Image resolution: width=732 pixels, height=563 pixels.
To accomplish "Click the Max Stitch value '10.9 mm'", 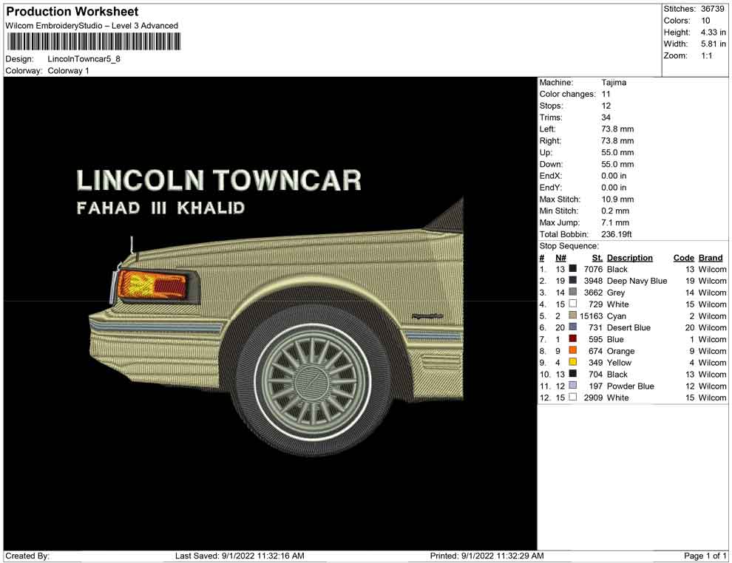I will 617,199.
